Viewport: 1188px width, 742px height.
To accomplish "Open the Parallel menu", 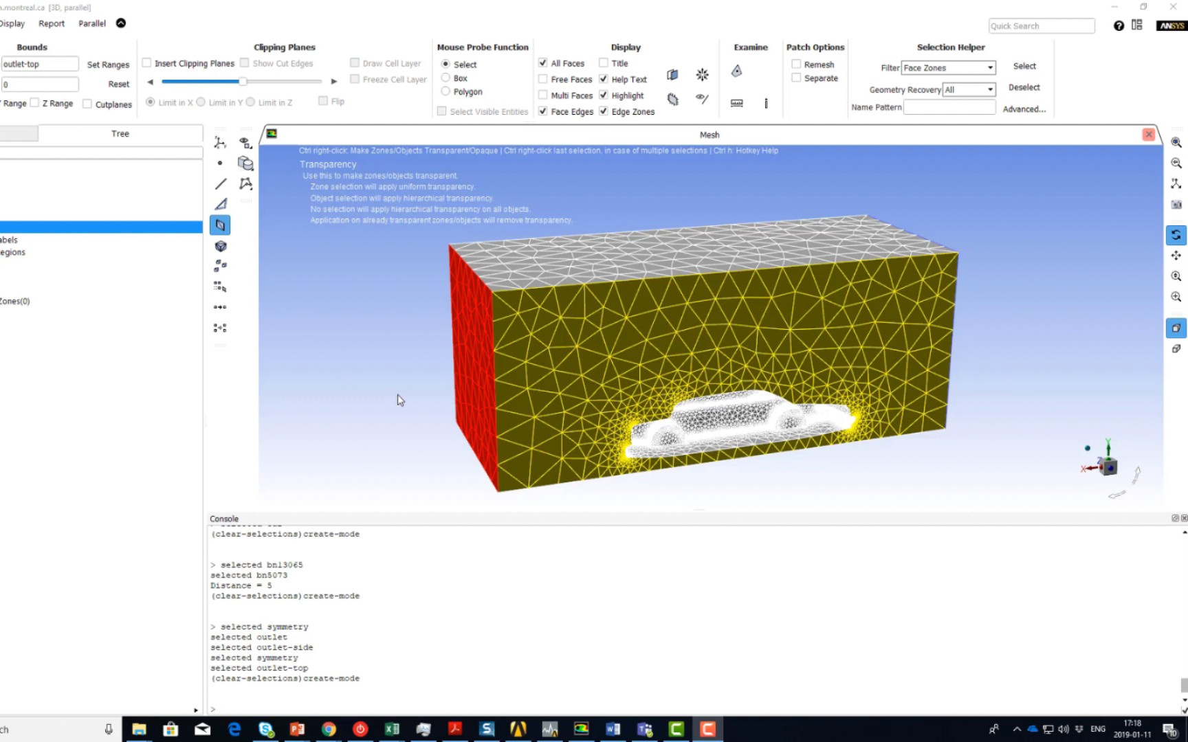I will click(91, 23).
